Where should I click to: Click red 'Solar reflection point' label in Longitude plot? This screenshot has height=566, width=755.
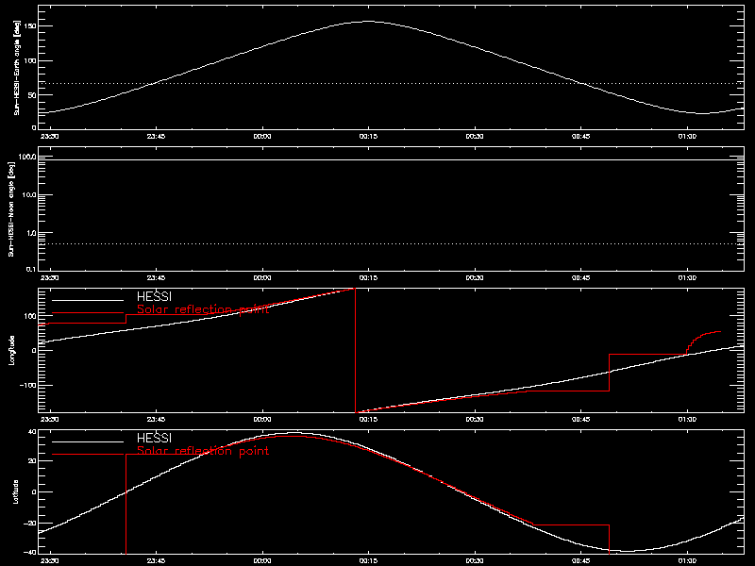203,309
